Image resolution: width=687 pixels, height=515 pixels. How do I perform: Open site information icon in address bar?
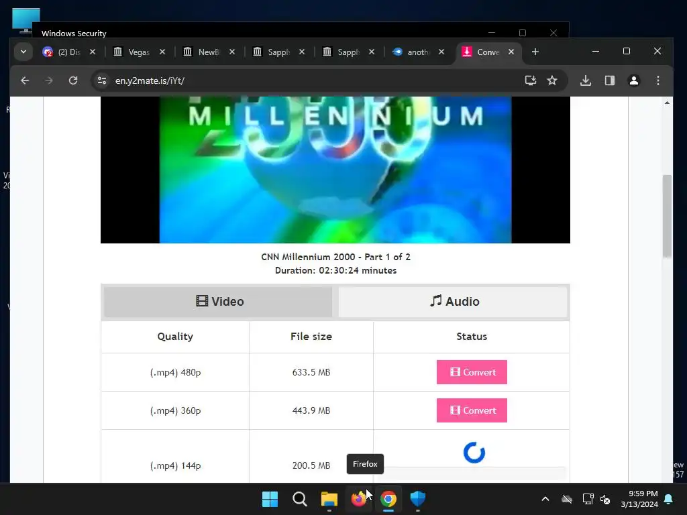point(102,80)
